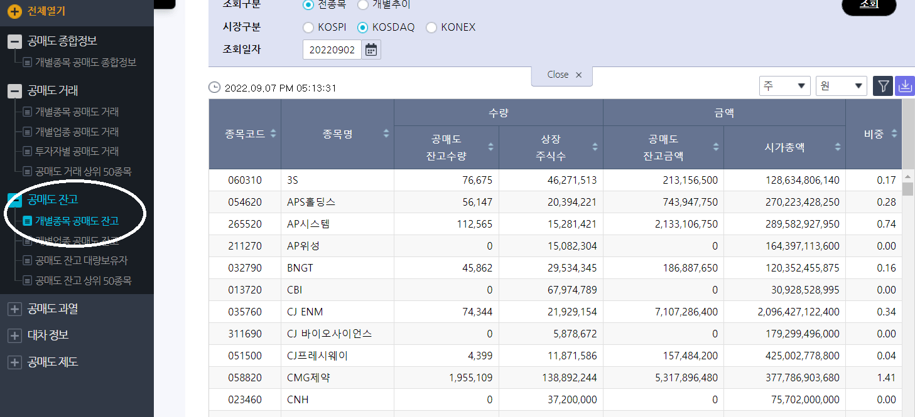Open the 주 unit dropdown

pyautogui.click(x=784, y=86)
